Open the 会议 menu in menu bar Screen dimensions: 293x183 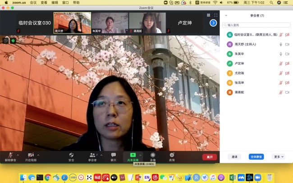[x=33, y=3]
